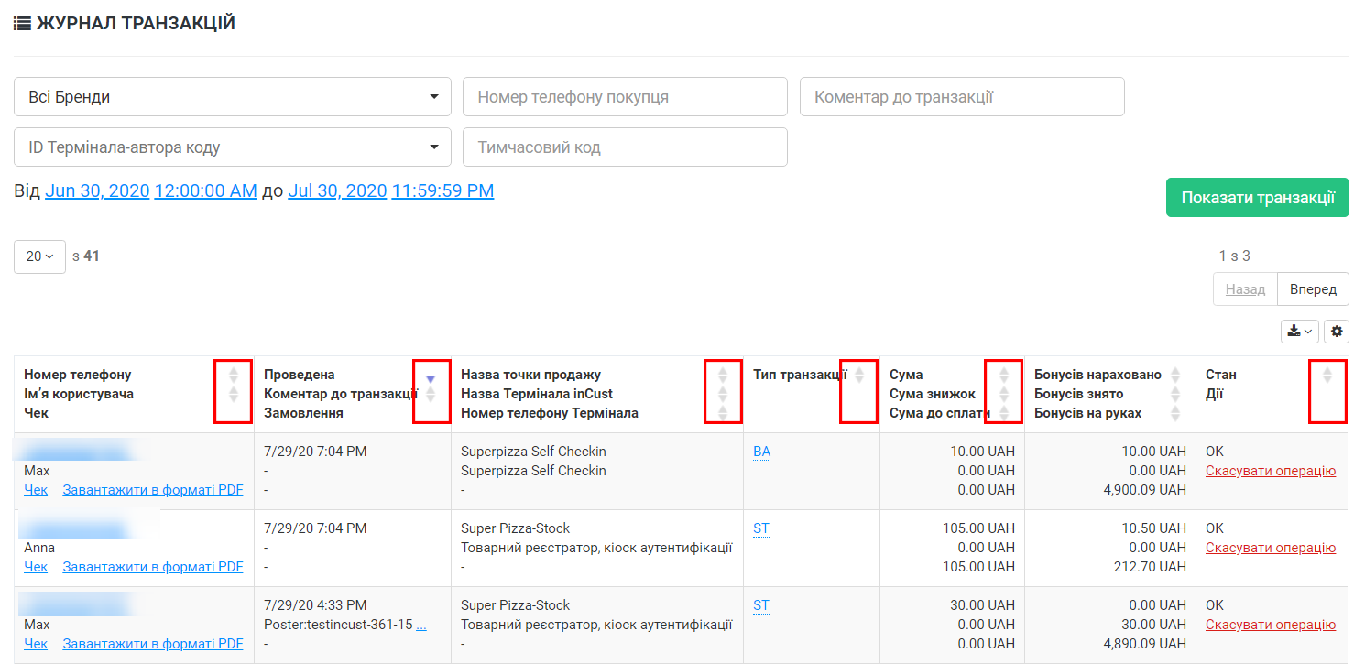This screenshot has height=664, width=1365.
Task: Sort by Тип транзакції column arrows
Action: [x=858, y=375]
